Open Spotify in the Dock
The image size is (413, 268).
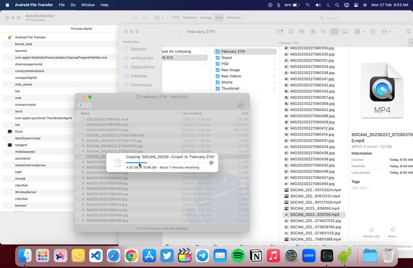(238, 256)
